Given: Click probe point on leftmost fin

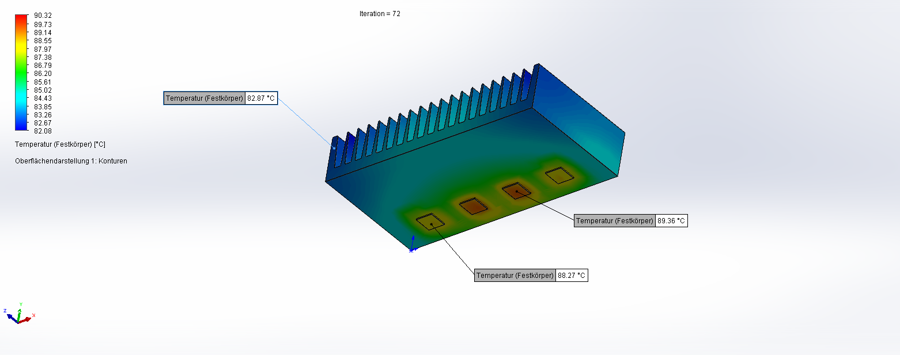Looking at the screenshot, I should pyautogui.click(x=334, y=148).
